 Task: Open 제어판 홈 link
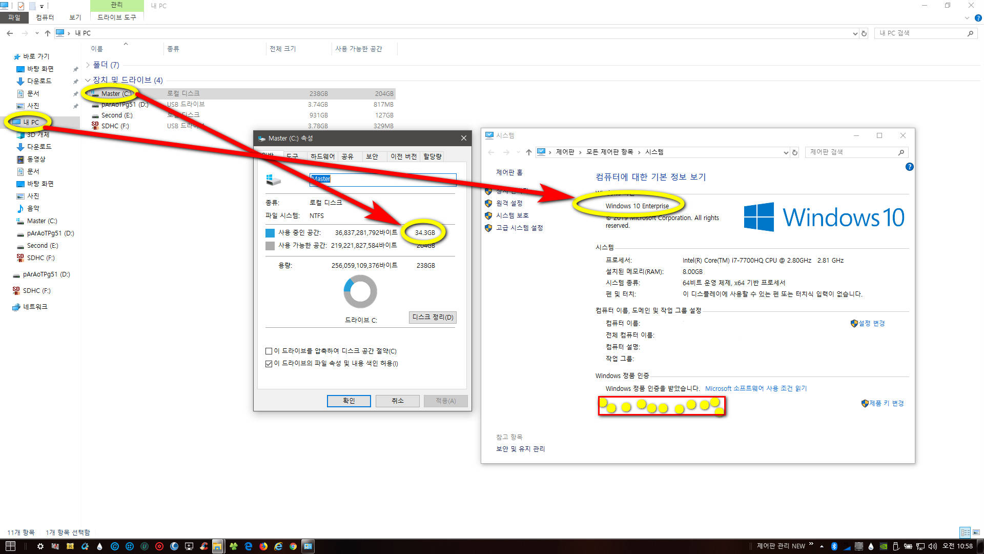pyautogui.click(x=509, y=172)
